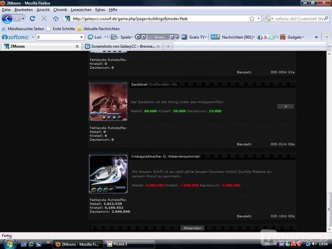
Task: Open the Datei menu
Action: pyautogui.click(x=6, y=10)
